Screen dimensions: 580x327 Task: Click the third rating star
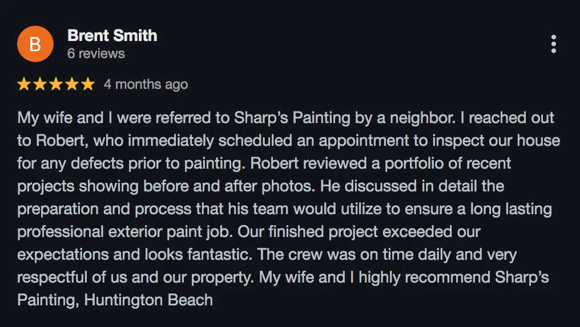[56, 84]
